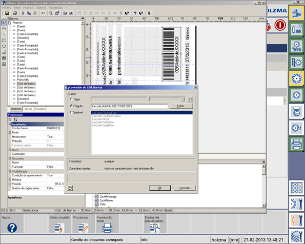Click the Dados de pré-visualiza icon

coord(155,228)
